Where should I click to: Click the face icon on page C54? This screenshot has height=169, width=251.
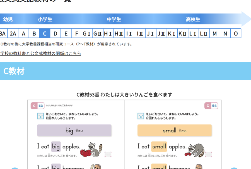click(x=141, y=116)
